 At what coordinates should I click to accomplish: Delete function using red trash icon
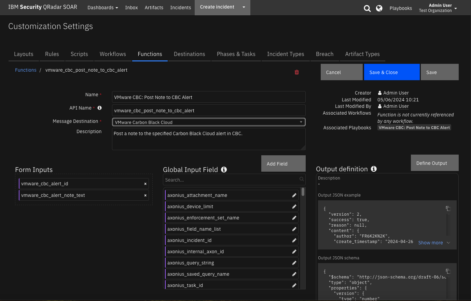click(x=296, y=72)
